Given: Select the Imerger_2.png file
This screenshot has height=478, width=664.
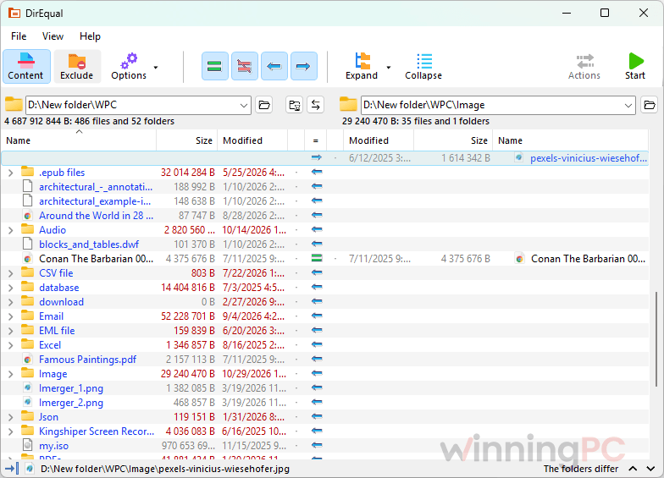Looking at the screenshot, I should tap(71, 403).
